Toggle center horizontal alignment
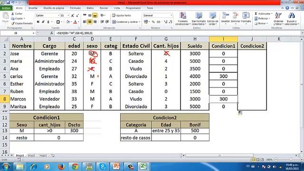Screen dimensions: 304x171 [90, 22]
